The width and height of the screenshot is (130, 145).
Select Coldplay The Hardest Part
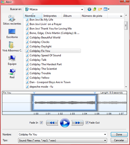46,64
